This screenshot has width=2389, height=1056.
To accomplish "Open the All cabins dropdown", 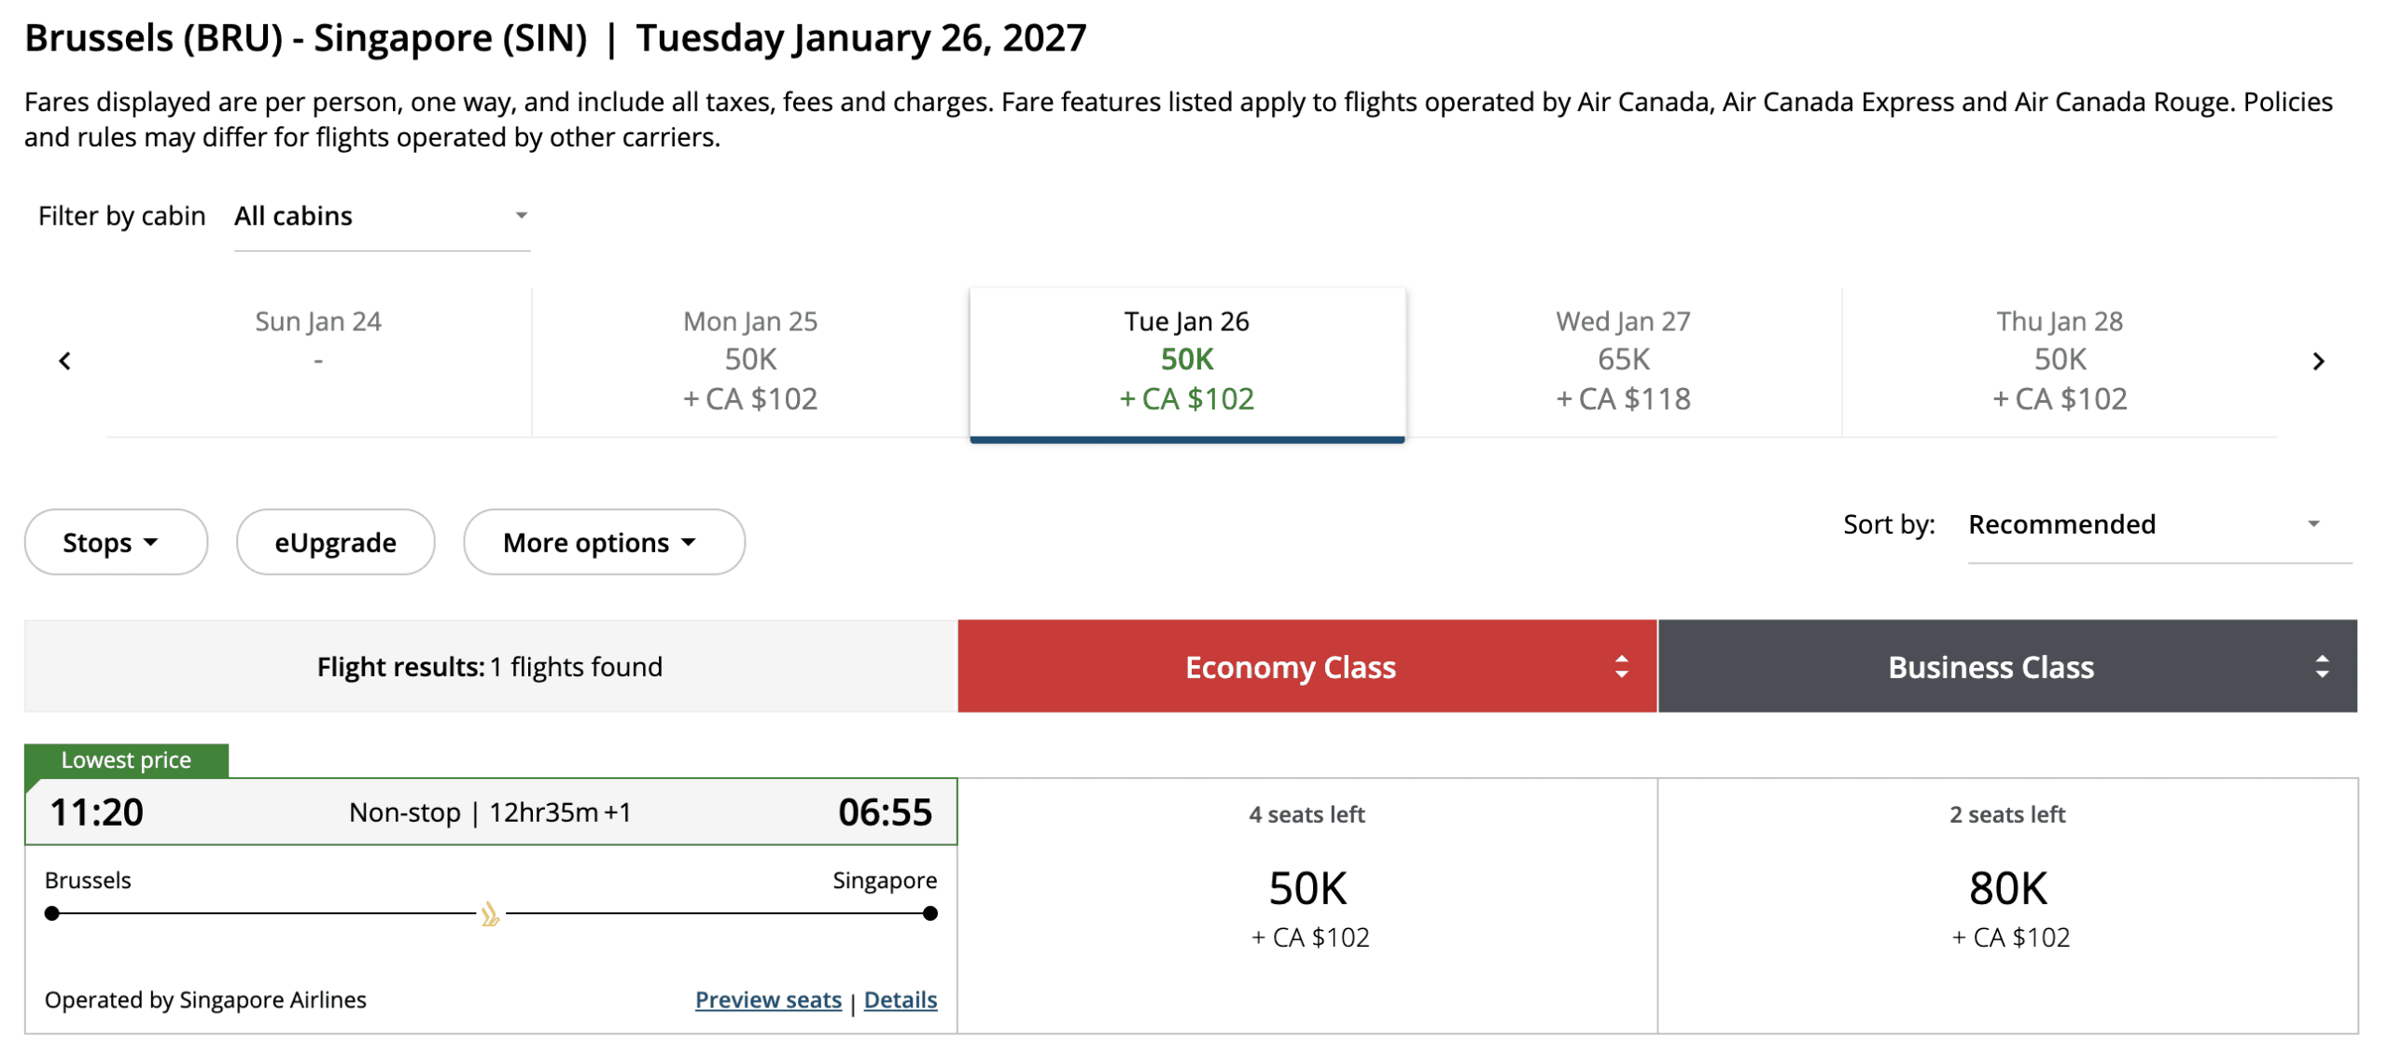I will (x=381, y=217).
